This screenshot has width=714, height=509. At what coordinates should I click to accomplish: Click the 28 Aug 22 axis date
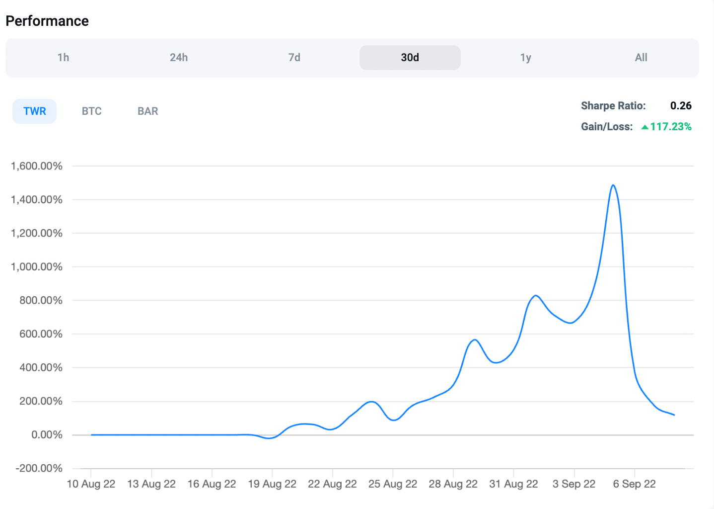[x=453, y=484]
